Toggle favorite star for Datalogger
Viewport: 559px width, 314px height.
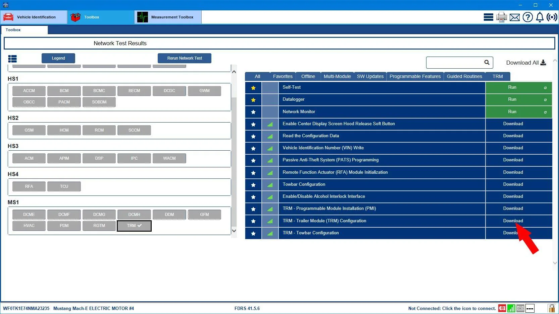[x=253, y=100]
